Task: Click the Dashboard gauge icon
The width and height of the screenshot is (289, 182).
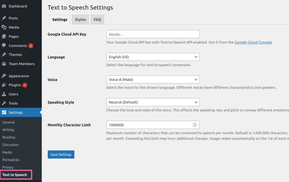Action: tap(4, 6)
